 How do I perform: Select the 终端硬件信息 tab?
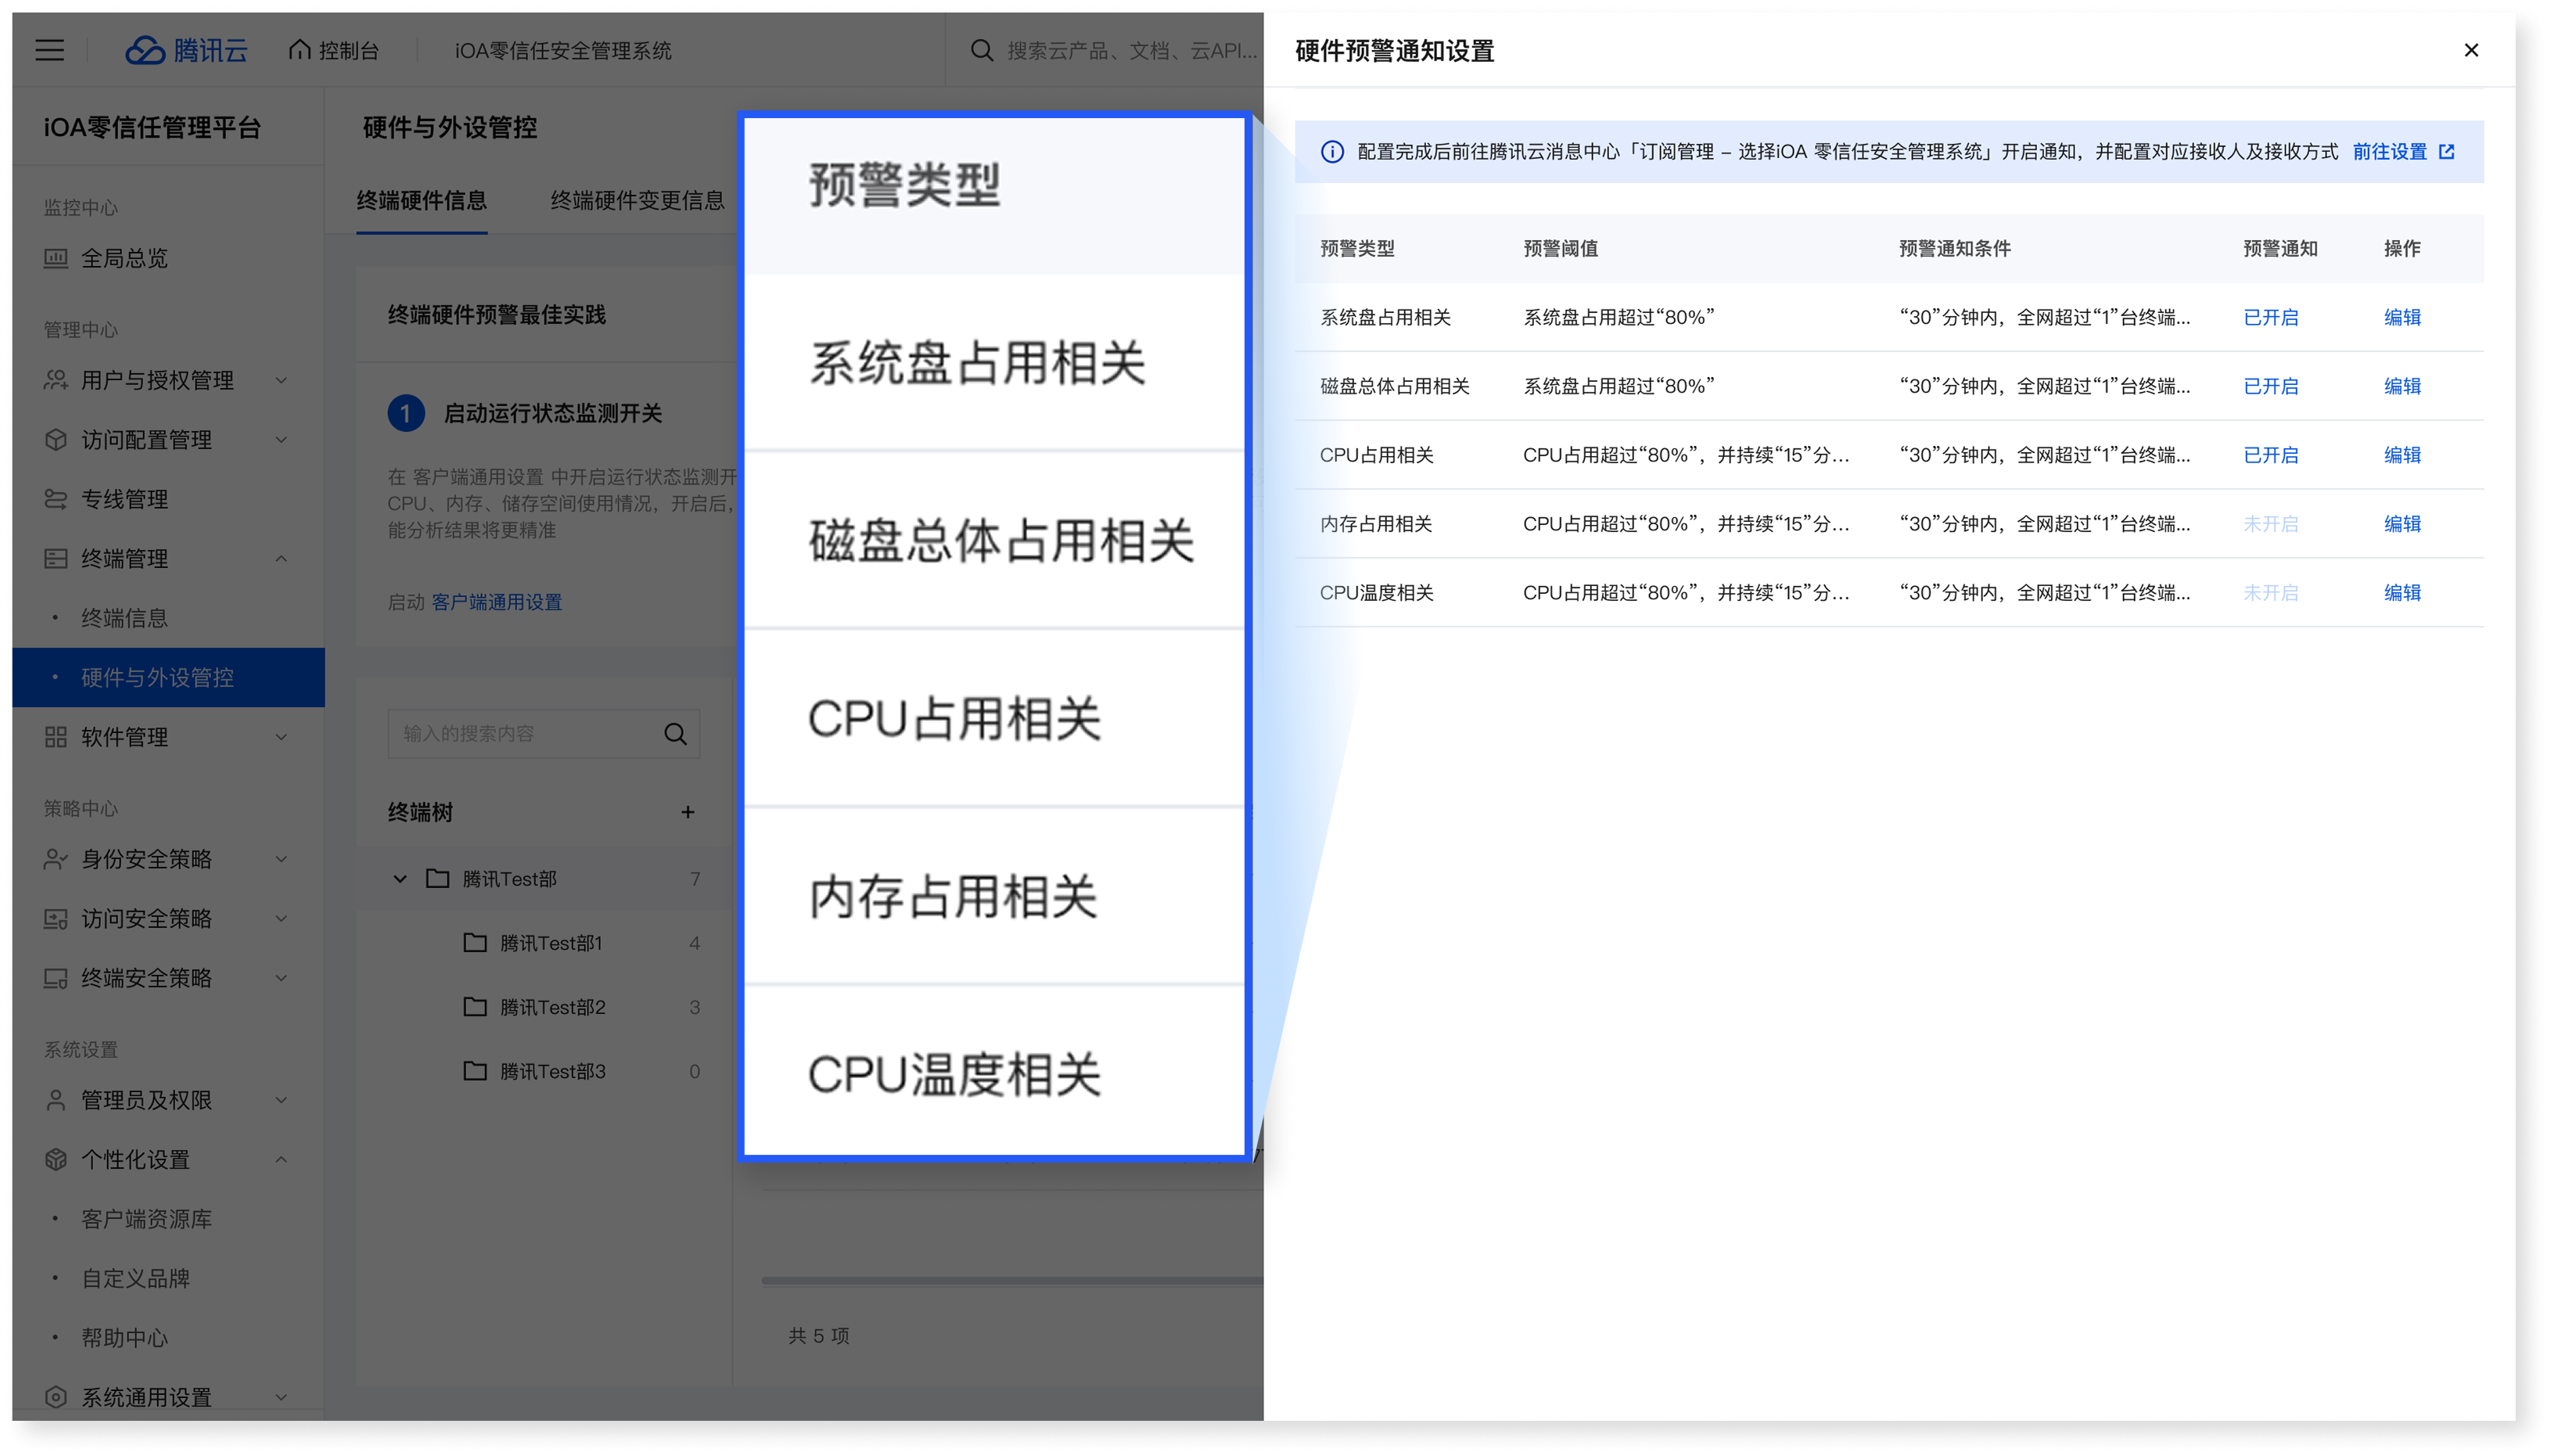(x=422, y=201)
